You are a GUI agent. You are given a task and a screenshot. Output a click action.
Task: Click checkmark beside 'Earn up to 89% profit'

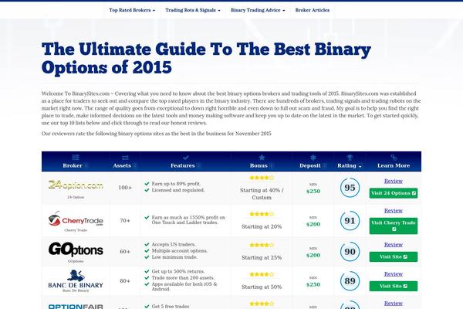[x=147, y=184]
